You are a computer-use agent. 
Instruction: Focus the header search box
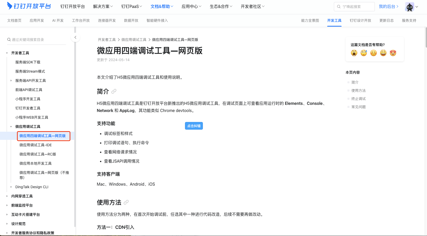tap(354, 7)
